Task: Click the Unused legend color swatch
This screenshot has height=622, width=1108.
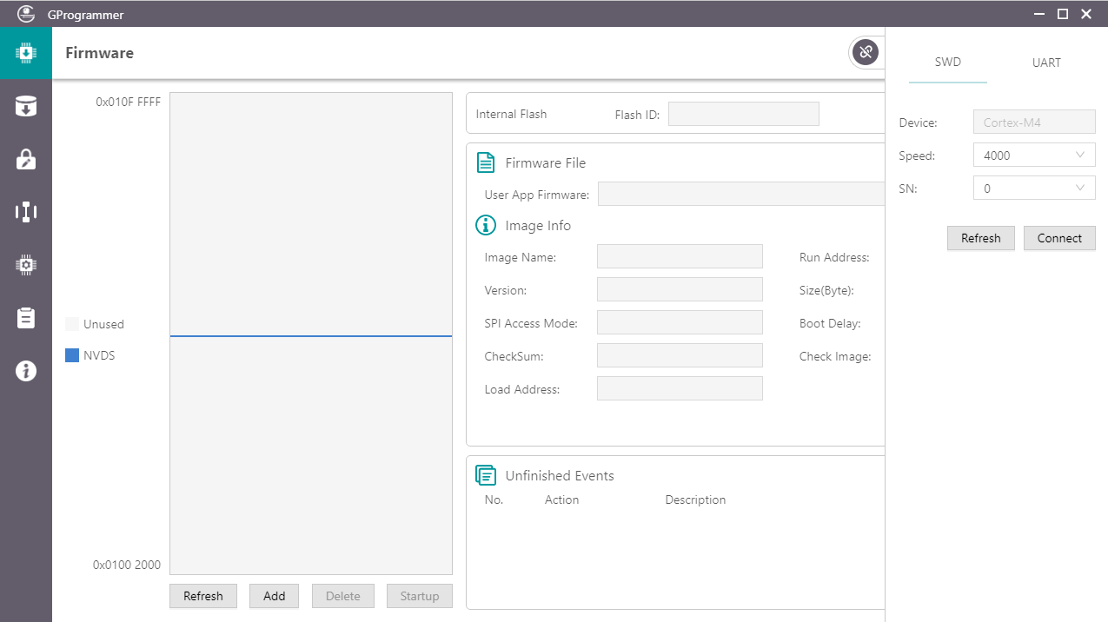Action: (x=72, y=324)
